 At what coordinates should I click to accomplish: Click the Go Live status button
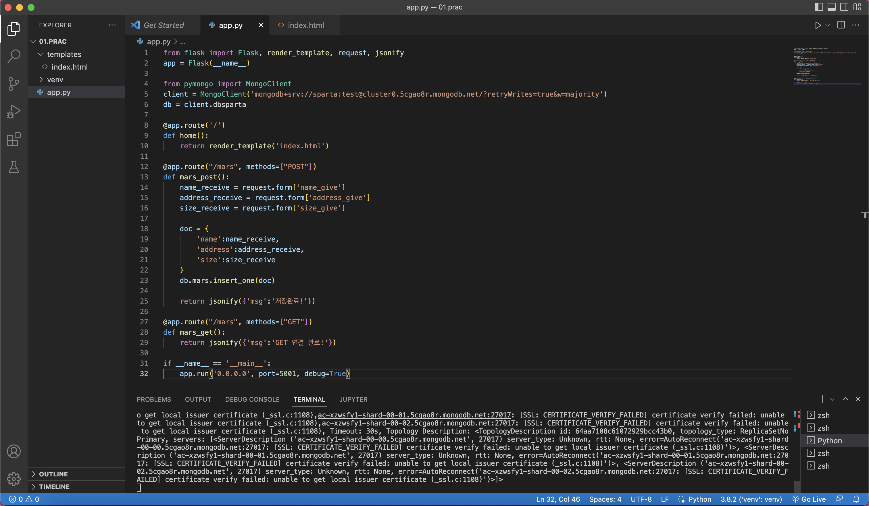click(x=809, y=499)
